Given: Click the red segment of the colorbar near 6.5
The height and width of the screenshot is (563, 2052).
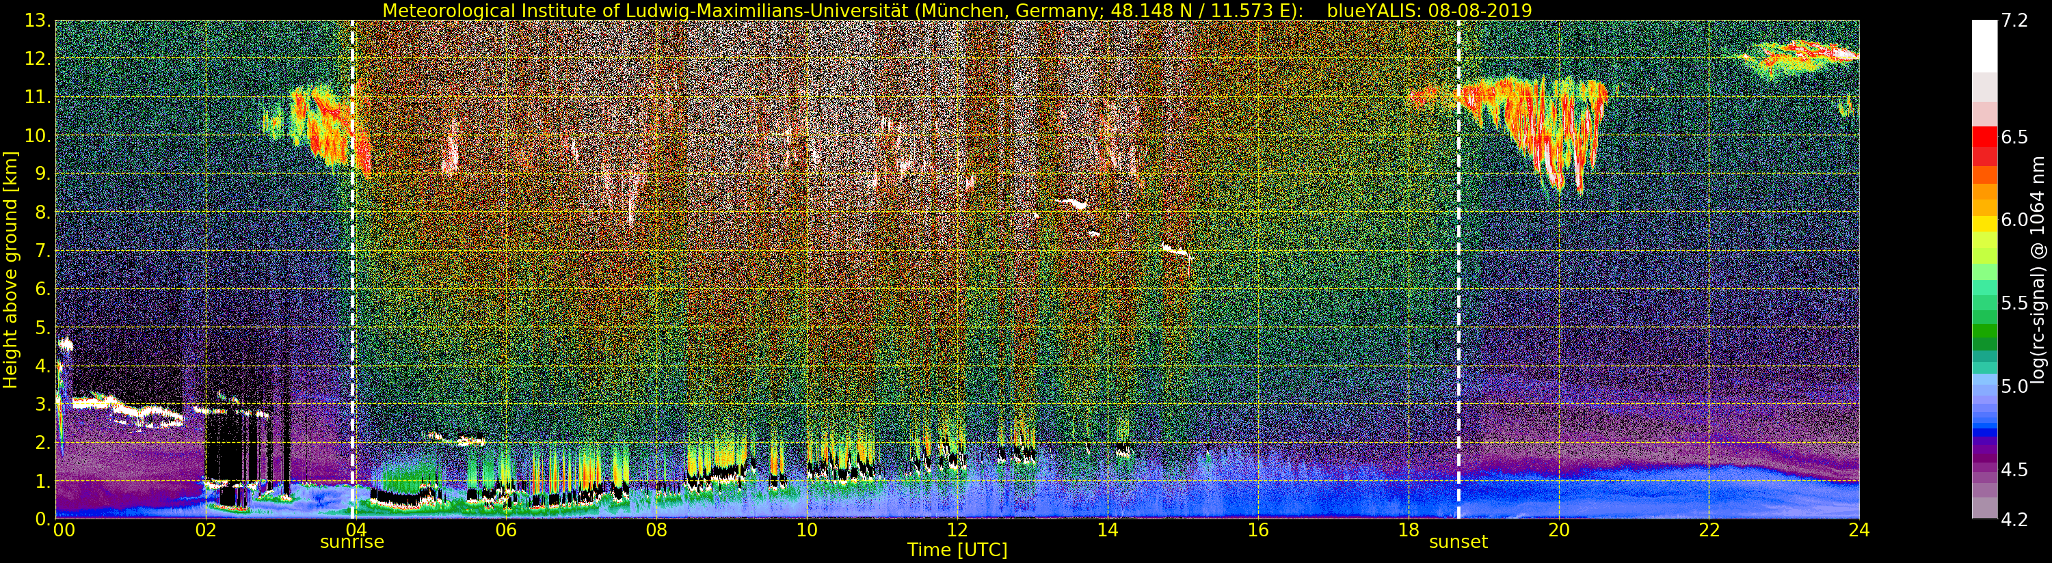Looking at the screenshot, I should [1984, 137].
